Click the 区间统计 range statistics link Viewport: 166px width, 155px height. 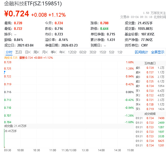141,52
